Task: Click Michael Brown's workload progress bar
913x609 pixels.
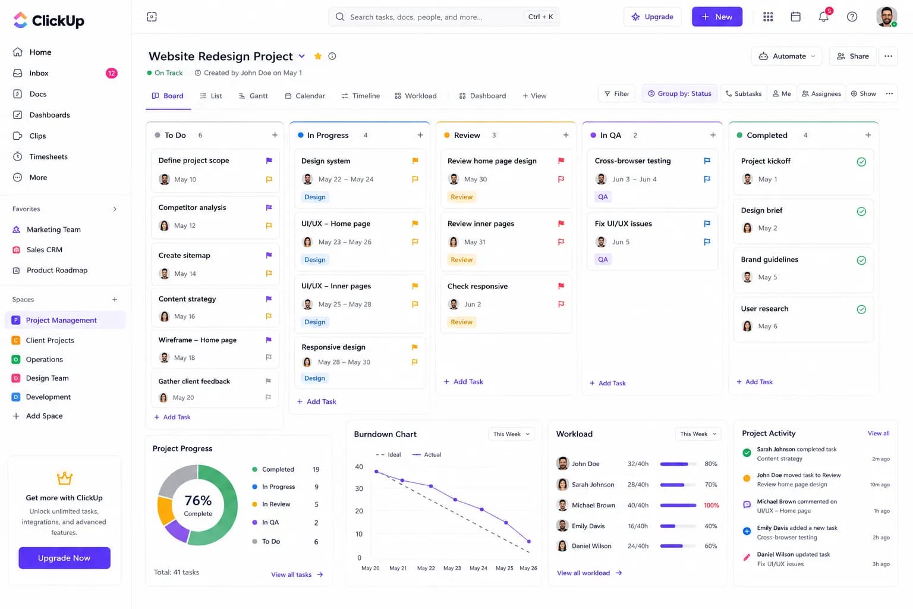Action: pos(678,506)
